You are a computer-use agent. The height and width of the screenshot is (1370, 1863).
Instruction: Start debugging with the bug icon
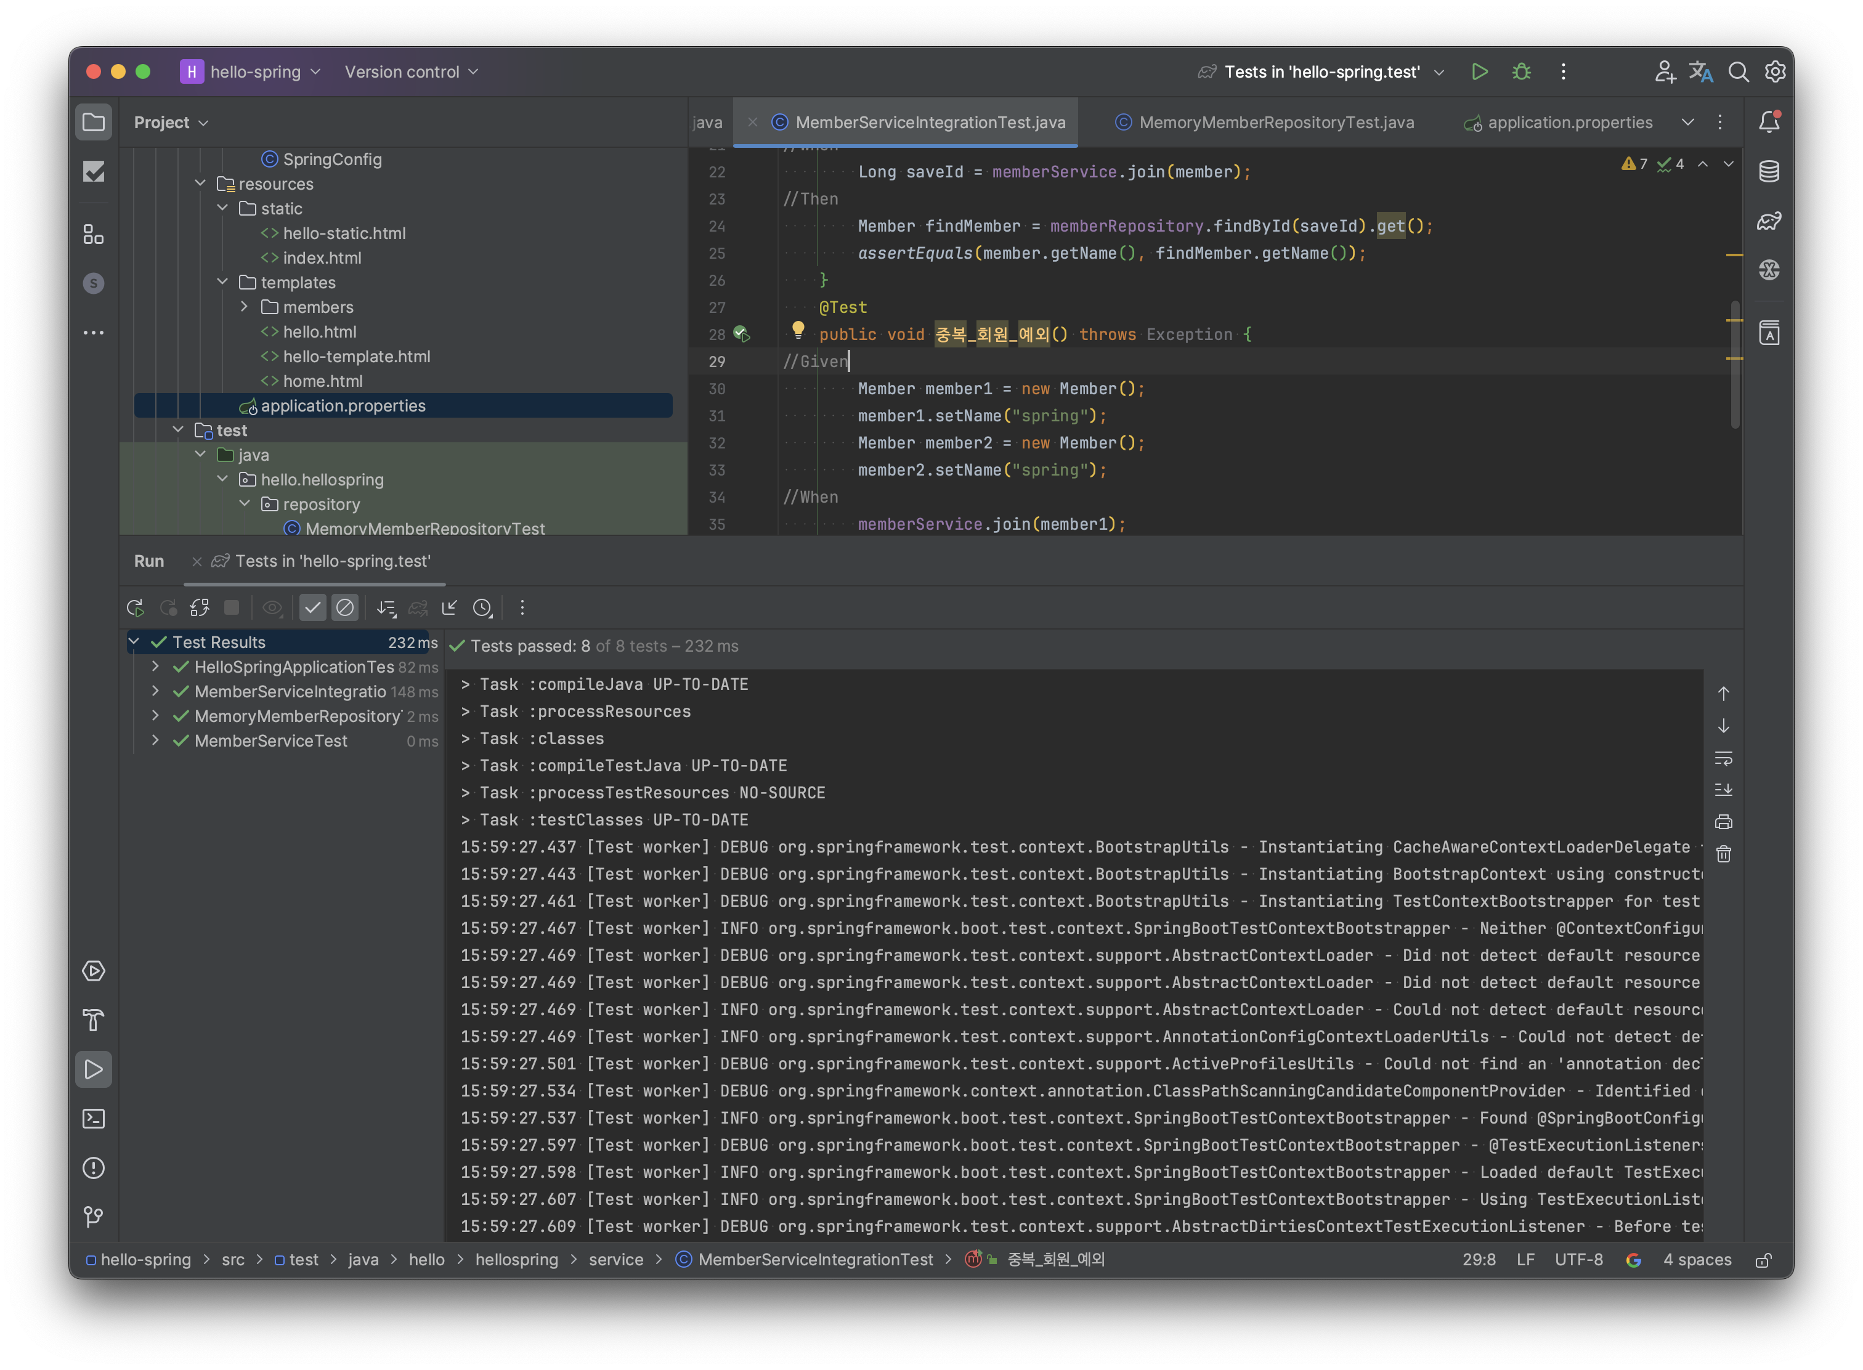[x=1521, y=72]
